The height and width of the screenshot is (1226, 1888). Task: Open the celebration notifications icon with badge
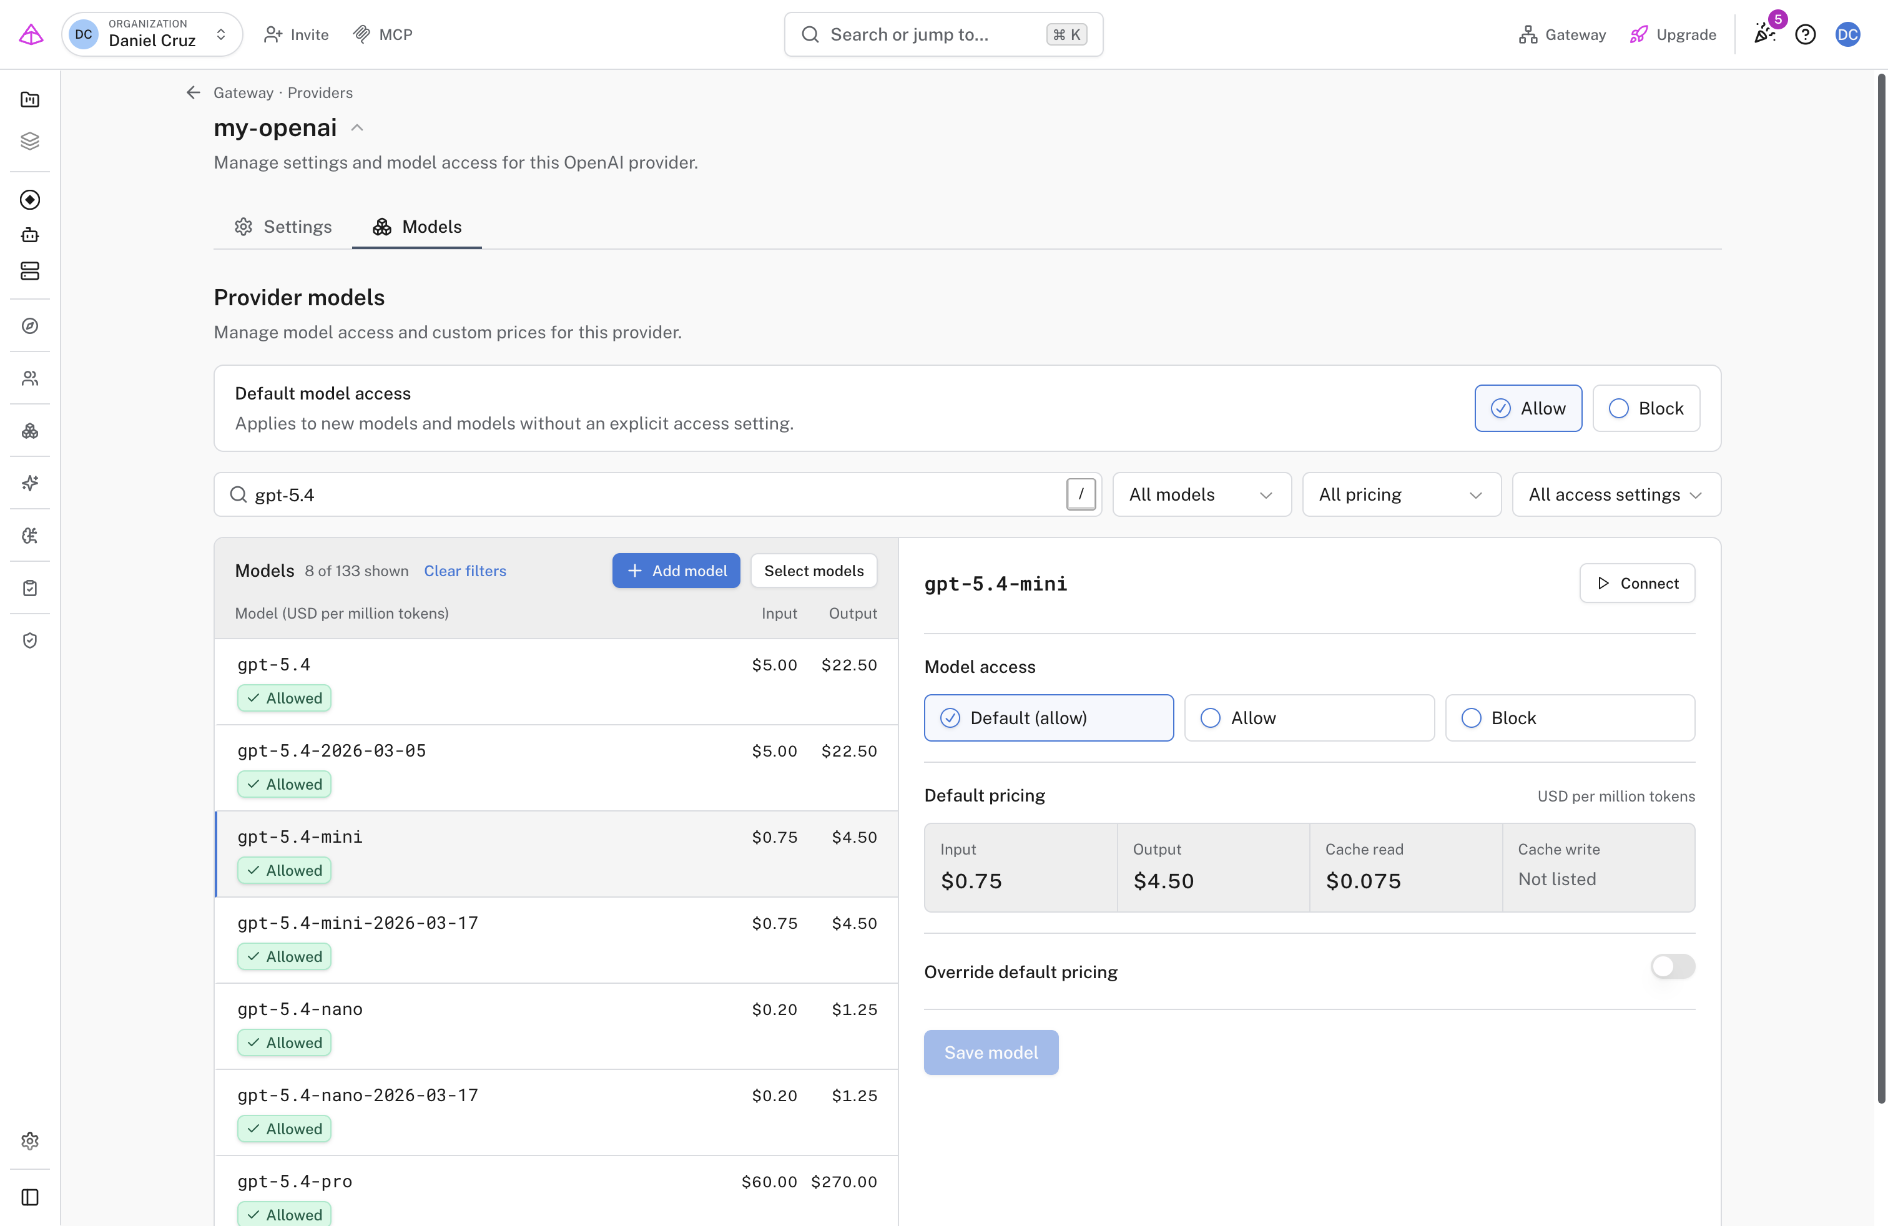click(1766, 33)
